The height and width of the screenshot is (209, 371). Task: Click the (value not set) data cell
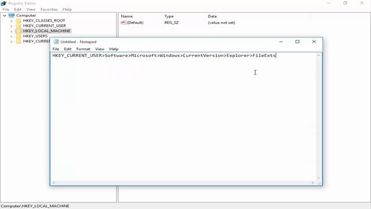click(221, 23)
